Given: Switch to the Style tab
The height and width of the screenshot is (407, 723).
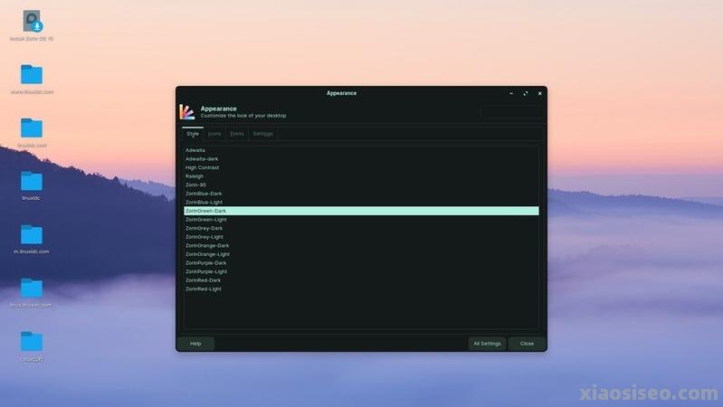Looking at the screenshot, I should coord(193,134).
